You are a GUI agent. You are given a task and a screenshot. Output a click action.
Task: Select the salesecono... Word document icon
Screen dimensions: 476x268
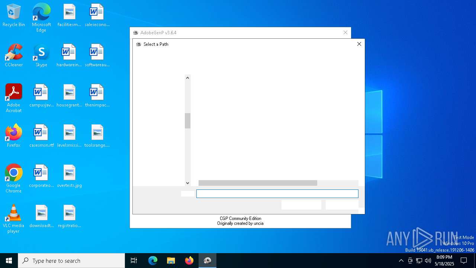point(97,16)
